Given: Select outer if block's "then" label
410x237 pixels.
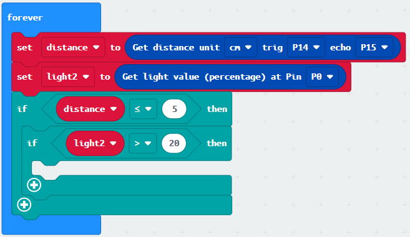Looking at the screenshot, I should point(217,109).
